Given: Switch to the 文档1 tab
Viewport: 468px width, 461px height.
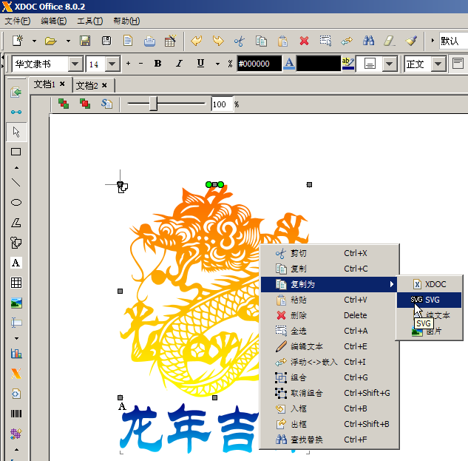Looking at the screenshot, I should pyautogui.click(x=44, y=84).
